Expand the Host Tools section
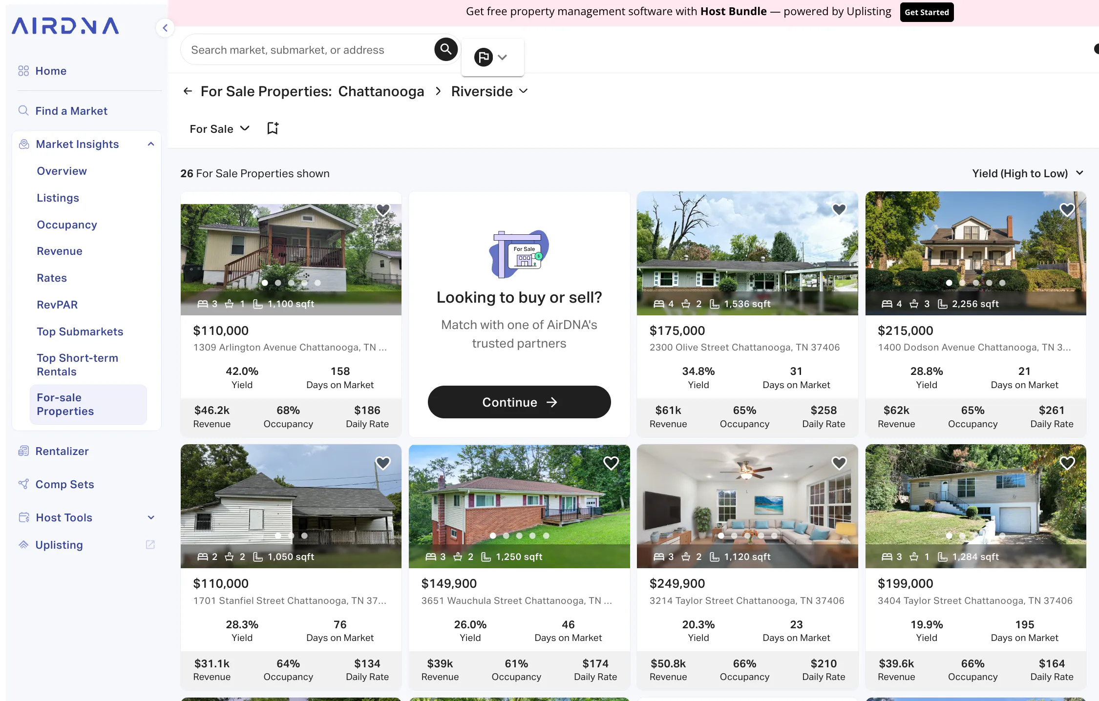 click(151, 517)
